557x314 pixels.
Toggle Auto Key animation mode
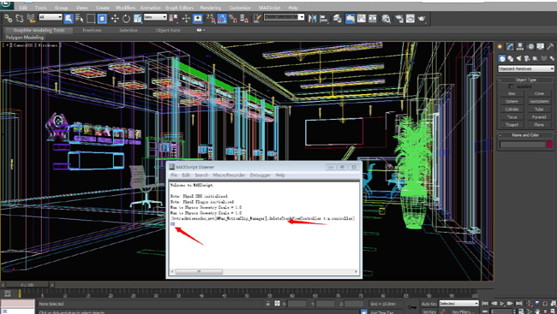[429, 304]
